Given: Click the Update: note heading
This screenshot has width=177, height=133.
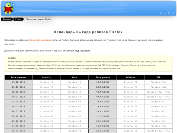Looking at the screenshot, I should (x=12, y=58).
